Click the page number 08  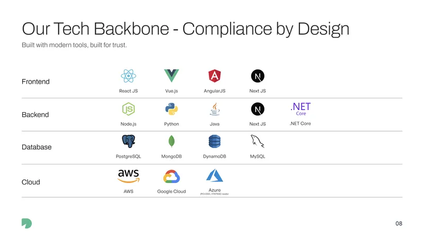point(399,223)
